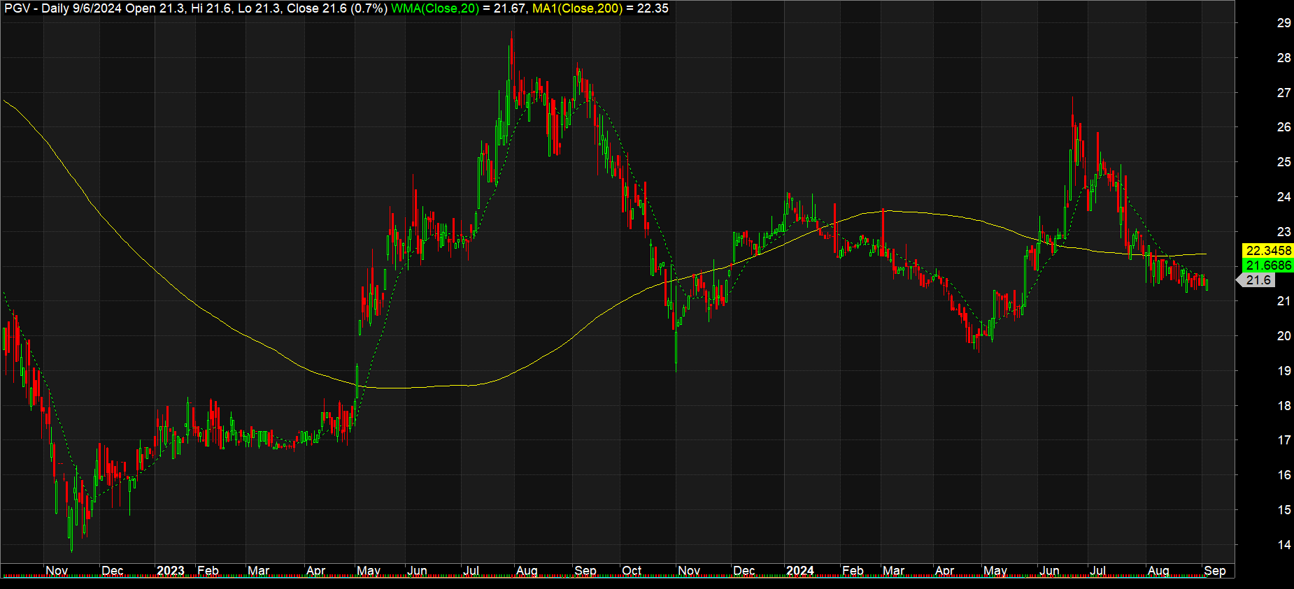Viewport: 1294px width, 589px height.
Task: Click the Aug label right of 2023
Action: (x=527, y=570)
